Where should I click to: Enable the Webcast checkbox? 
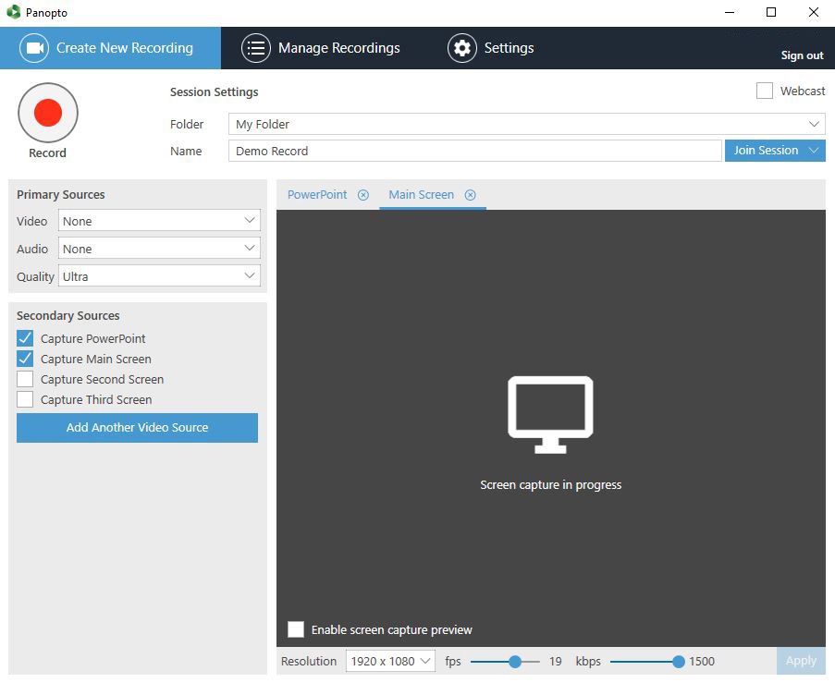click(x=765, y=91)
